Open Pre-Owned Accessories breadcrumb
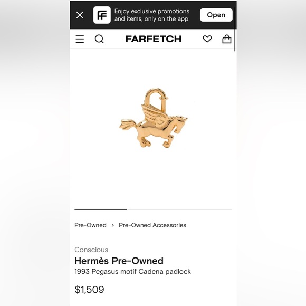This screenshot has height=306, width=306. (152, 225)
